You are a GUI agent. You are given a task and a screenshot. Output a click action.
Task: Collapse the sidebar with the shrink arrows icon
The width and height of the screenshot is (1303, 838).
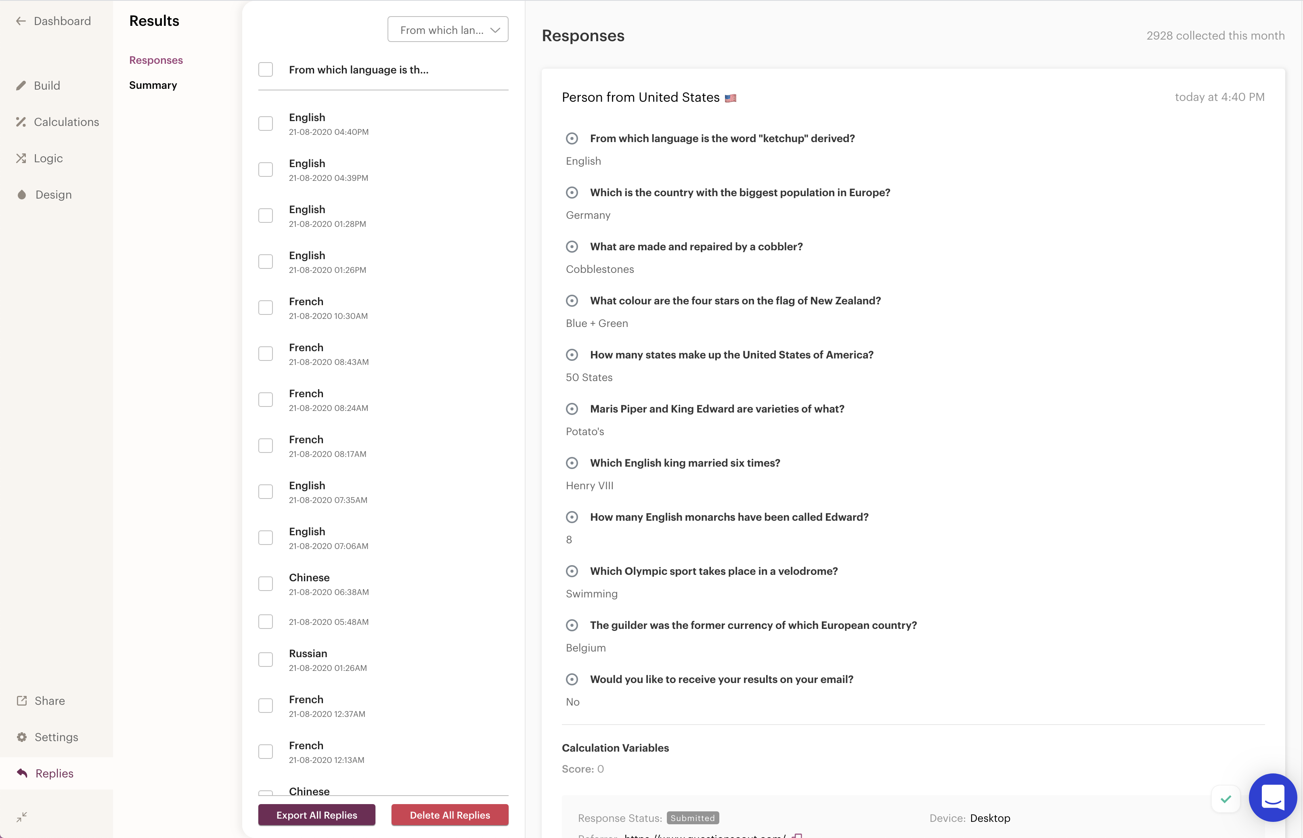[x=22, y=817]
